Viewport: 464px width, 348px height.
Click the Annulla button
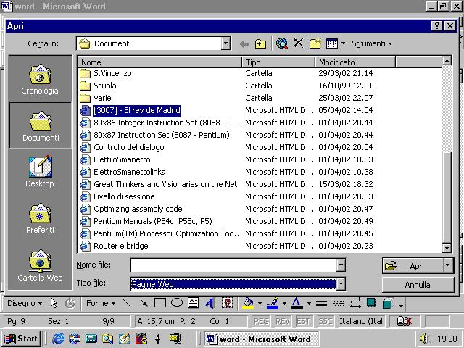coord(418,285)
